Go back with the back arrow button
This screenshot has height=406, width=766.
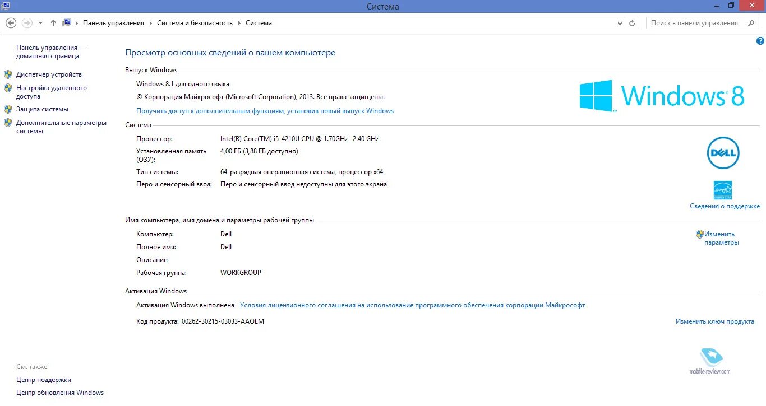pos(11,23)
